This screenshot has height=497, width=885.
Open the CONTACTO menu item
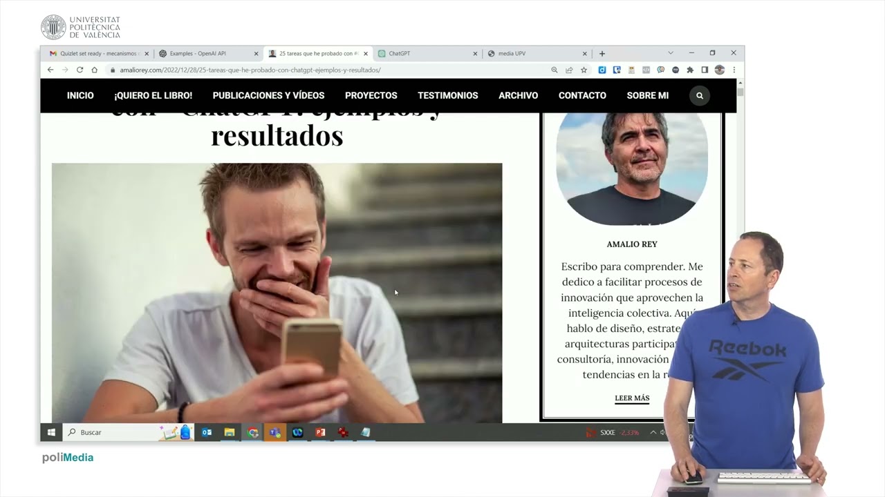pyautogui.click(x=582, y=95)
